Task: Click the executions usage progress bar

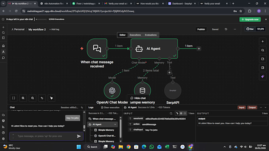Action: 41,19
